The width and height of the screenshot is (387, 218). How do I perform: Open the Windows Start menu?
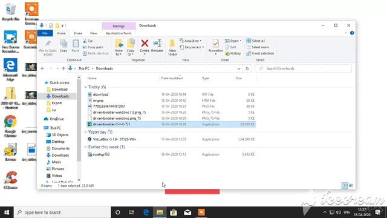7,213
